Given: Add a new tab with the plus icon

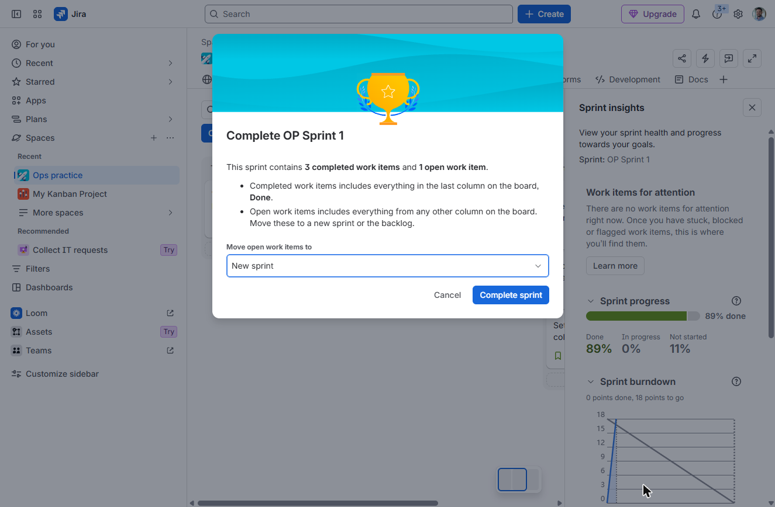Looking at the screenshot, I should coord(724,79).
